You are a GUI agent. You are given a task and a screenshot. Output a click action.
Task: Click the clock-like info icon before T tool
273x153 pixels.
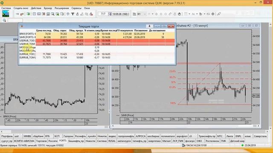68,14
